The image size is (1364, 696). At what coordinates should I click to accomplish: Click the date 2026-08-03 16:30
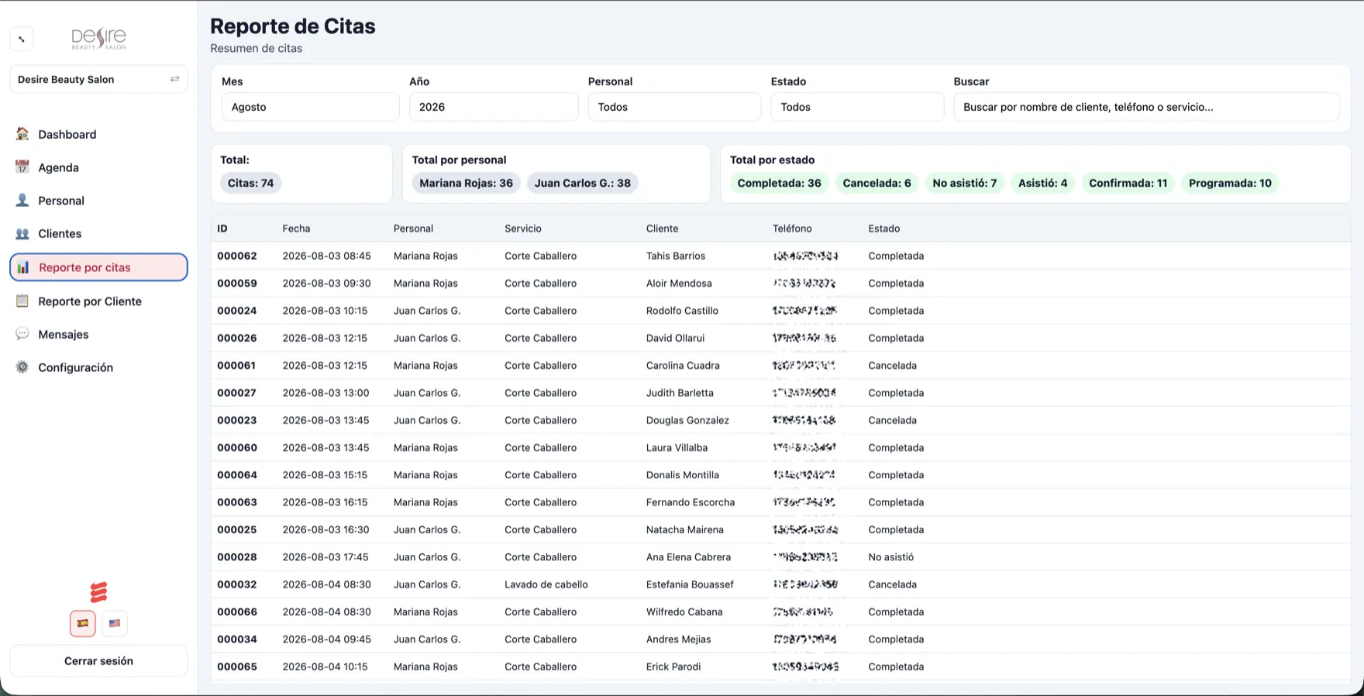pos(325,530)
